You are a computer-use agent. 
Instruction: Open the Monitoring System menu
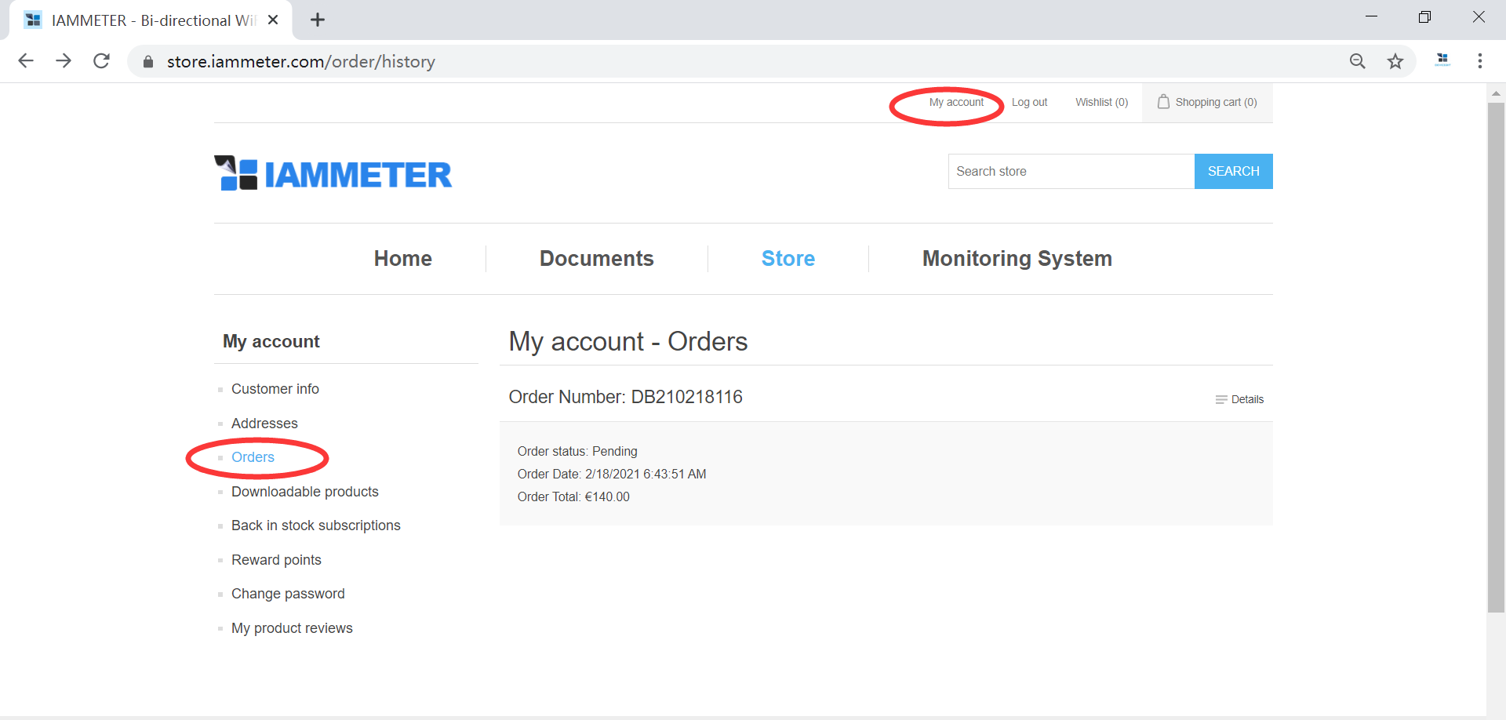click(1017, 259)
